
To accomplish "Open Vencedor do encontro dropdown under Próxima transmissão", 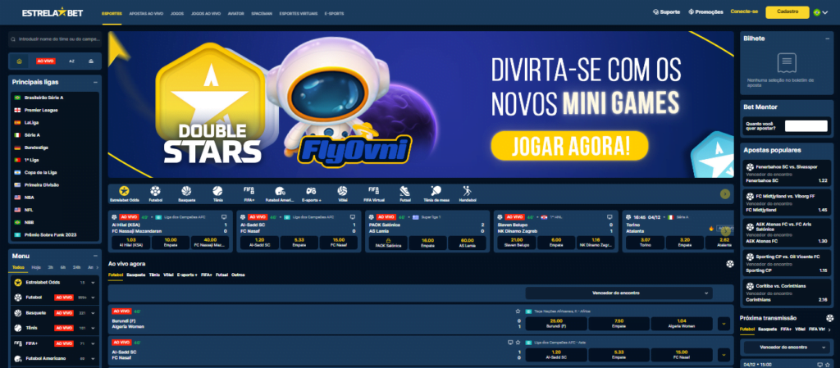I will [x=787, y=348].
